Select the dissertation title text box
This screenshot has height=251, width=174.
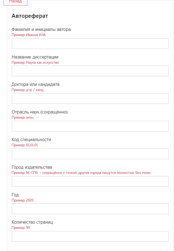[90, 71]
